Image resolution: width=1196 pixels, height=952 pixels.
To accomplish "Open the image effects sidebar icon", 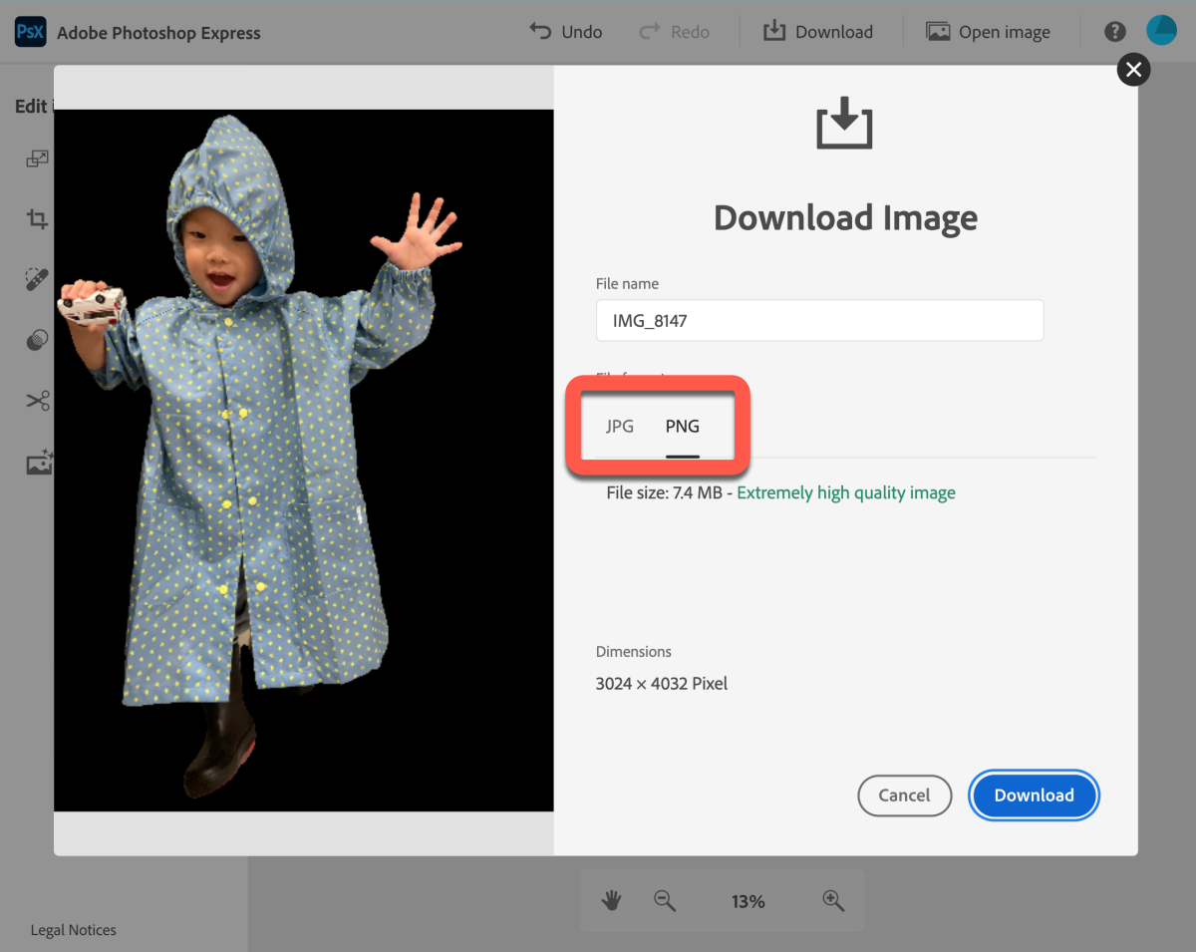I will point(39,463).
